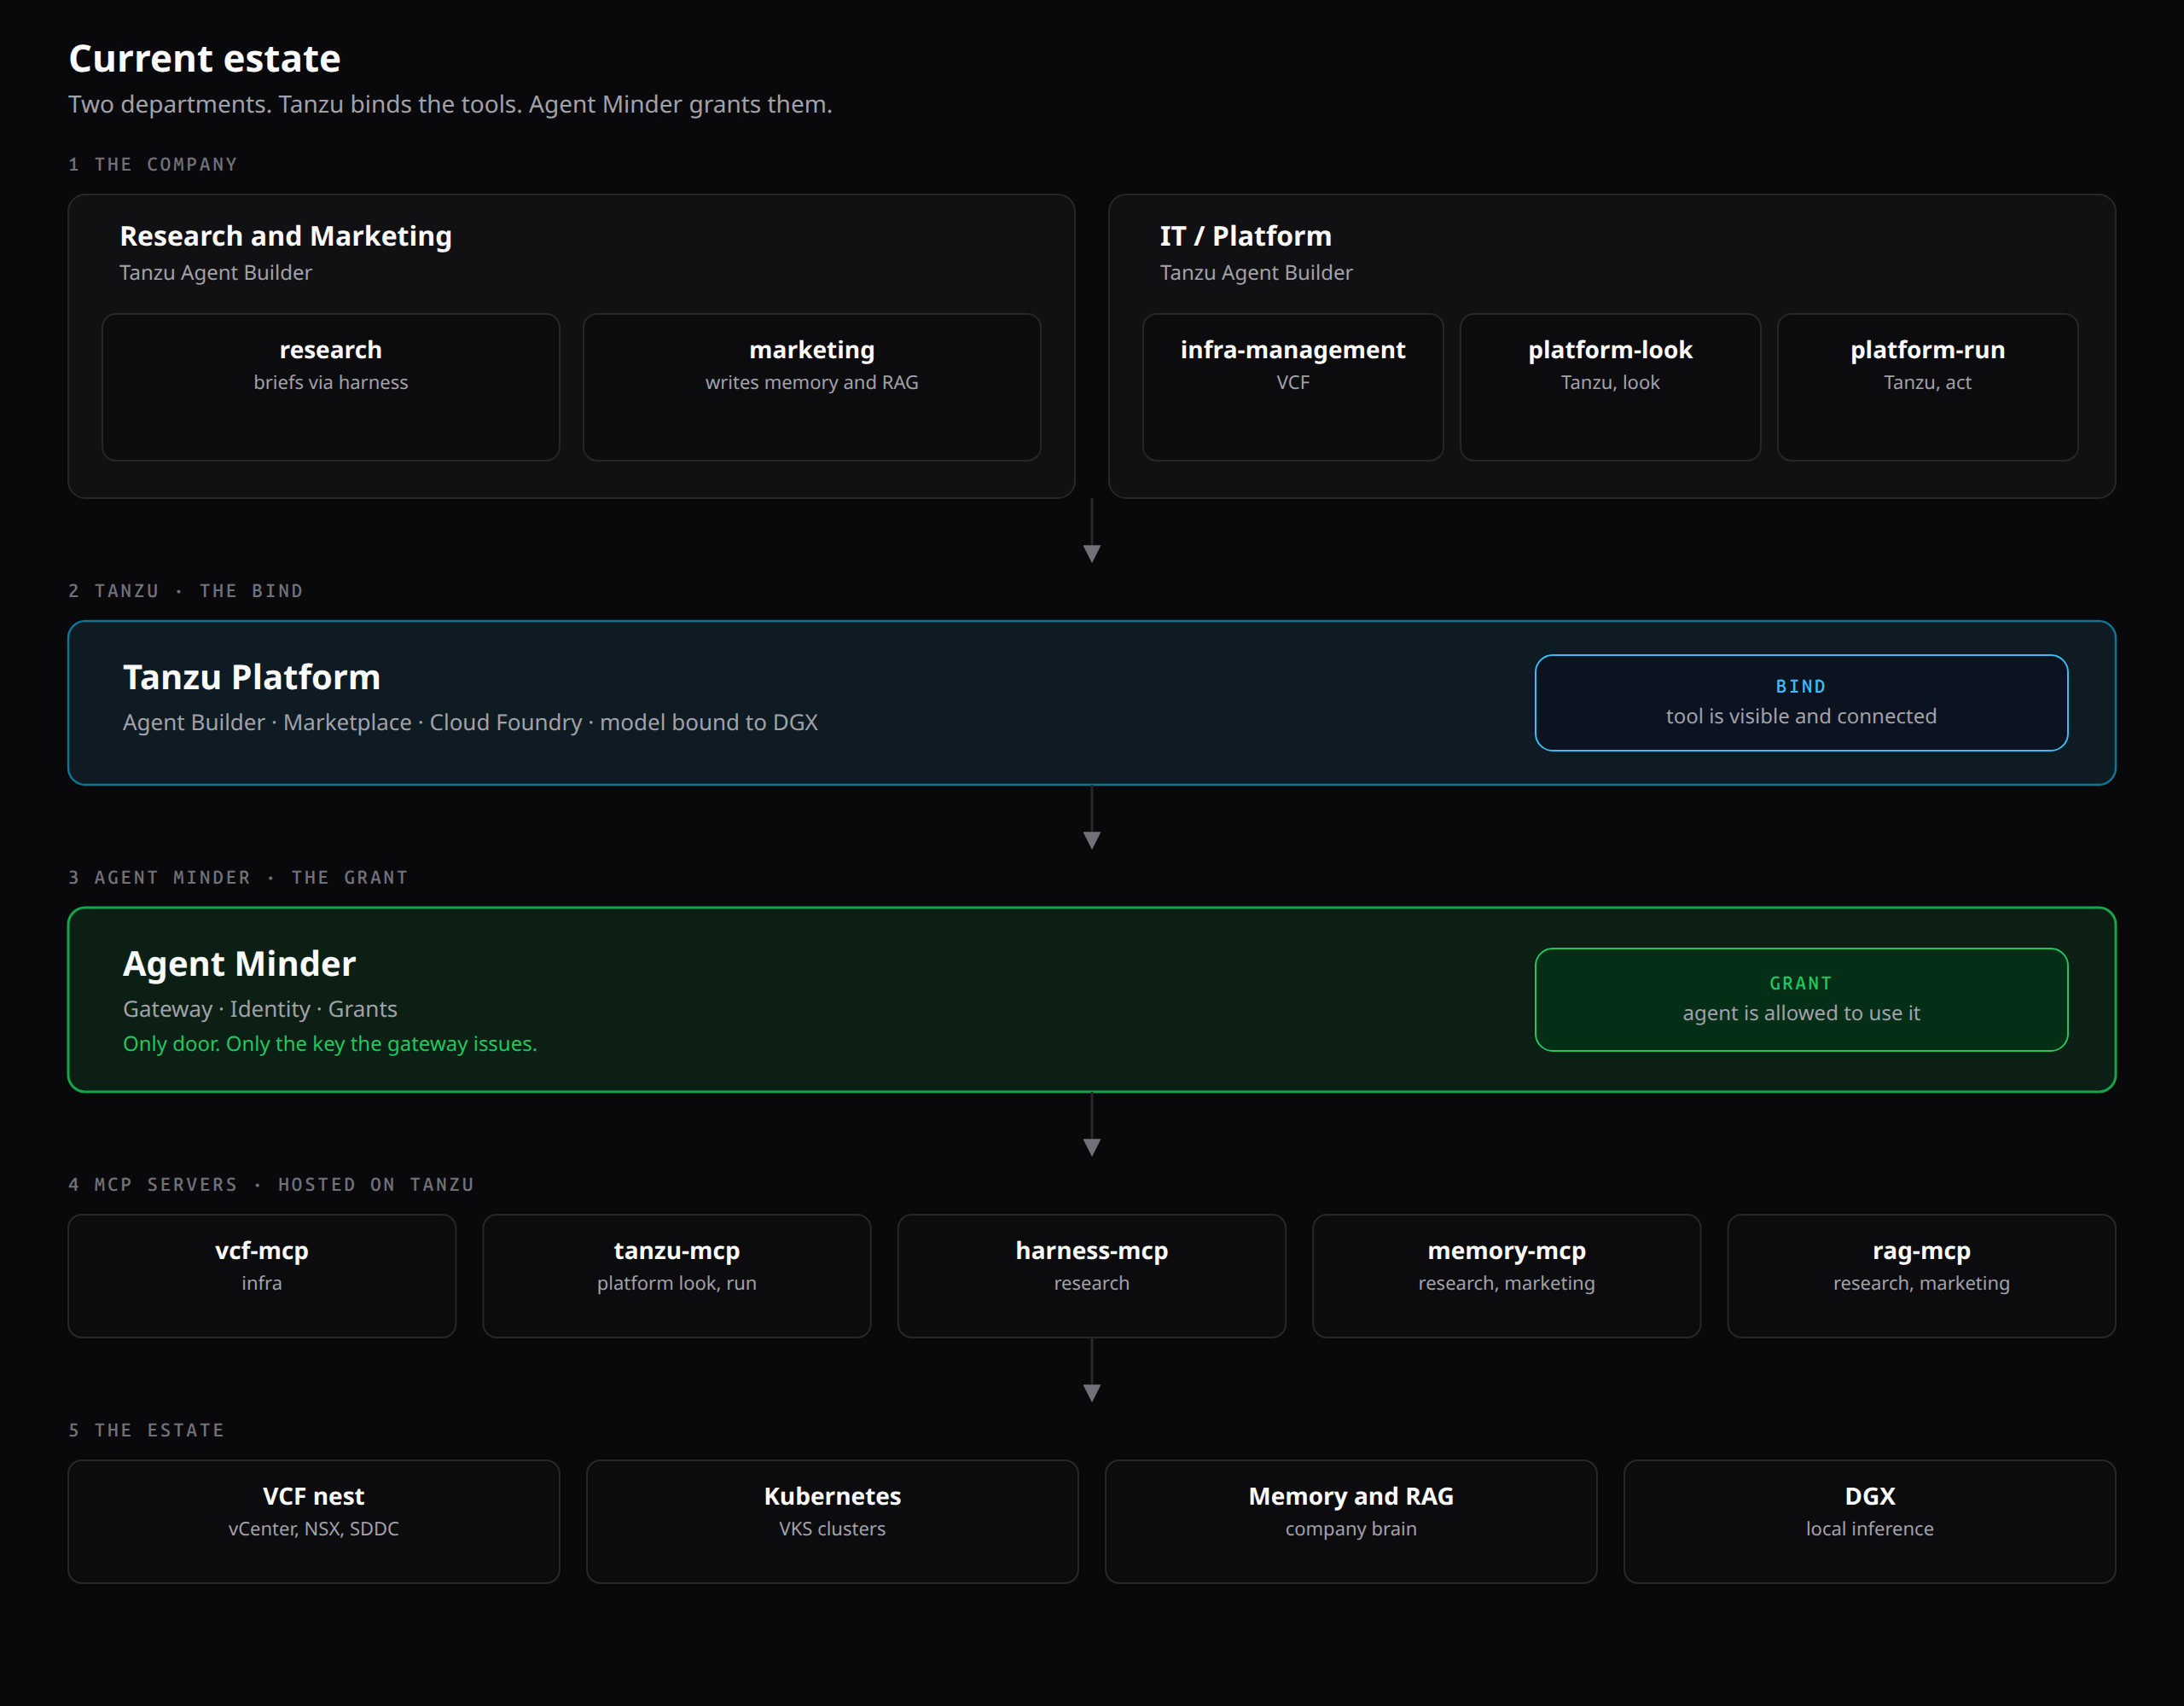
Task: Click '2 TANZU · THE BIND' label
Action: [x=186, y=591]
